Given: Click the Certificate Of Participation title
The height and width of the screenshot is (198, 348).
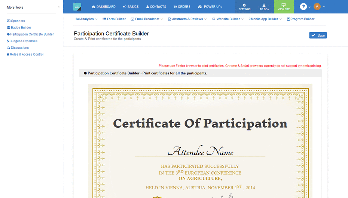Looking at the screenshot, I should [200, 124].
